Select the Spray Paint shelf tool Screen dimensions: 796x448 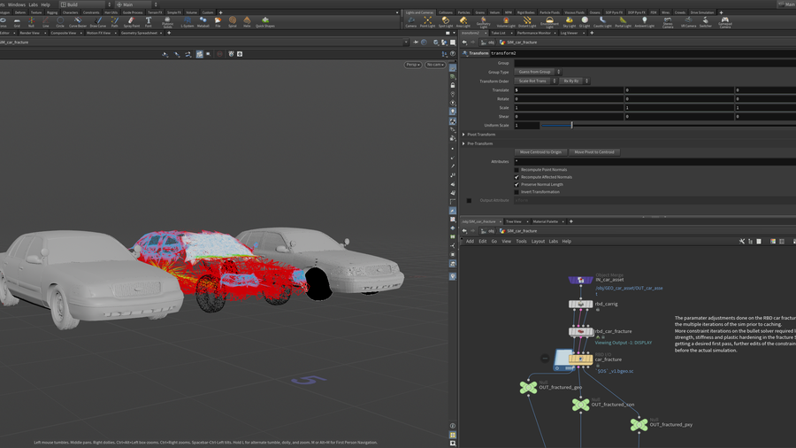click(x=131, y=21)
